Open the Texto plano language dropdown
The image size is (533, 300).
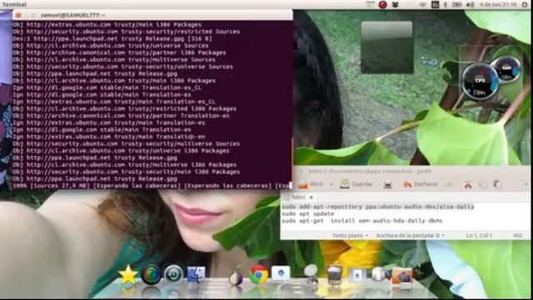click(x=350, y=235)
